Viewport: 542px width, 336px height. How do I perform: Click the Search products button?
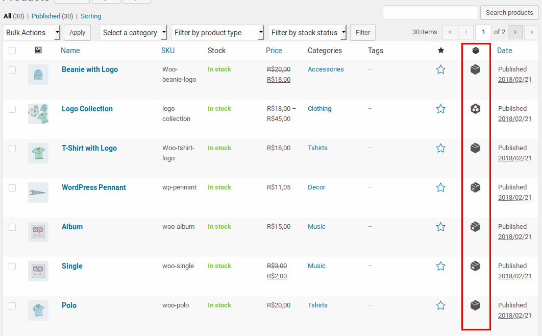coord(509,12)
